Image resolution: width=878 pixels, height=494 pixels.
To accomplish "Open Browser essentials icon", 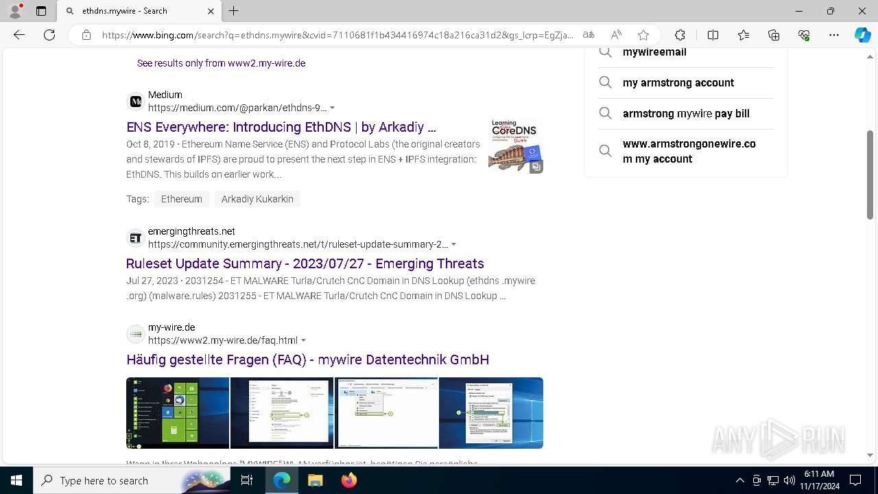I will click(x=804, y=35).
